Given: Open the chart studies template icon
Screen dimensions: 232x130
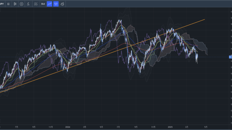Looking at the screenshot, I should 36,4.
